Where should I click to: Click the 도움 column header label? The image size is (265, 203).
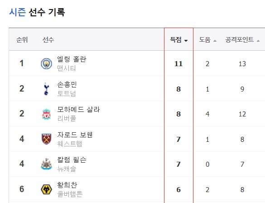[x=205, y=40]
